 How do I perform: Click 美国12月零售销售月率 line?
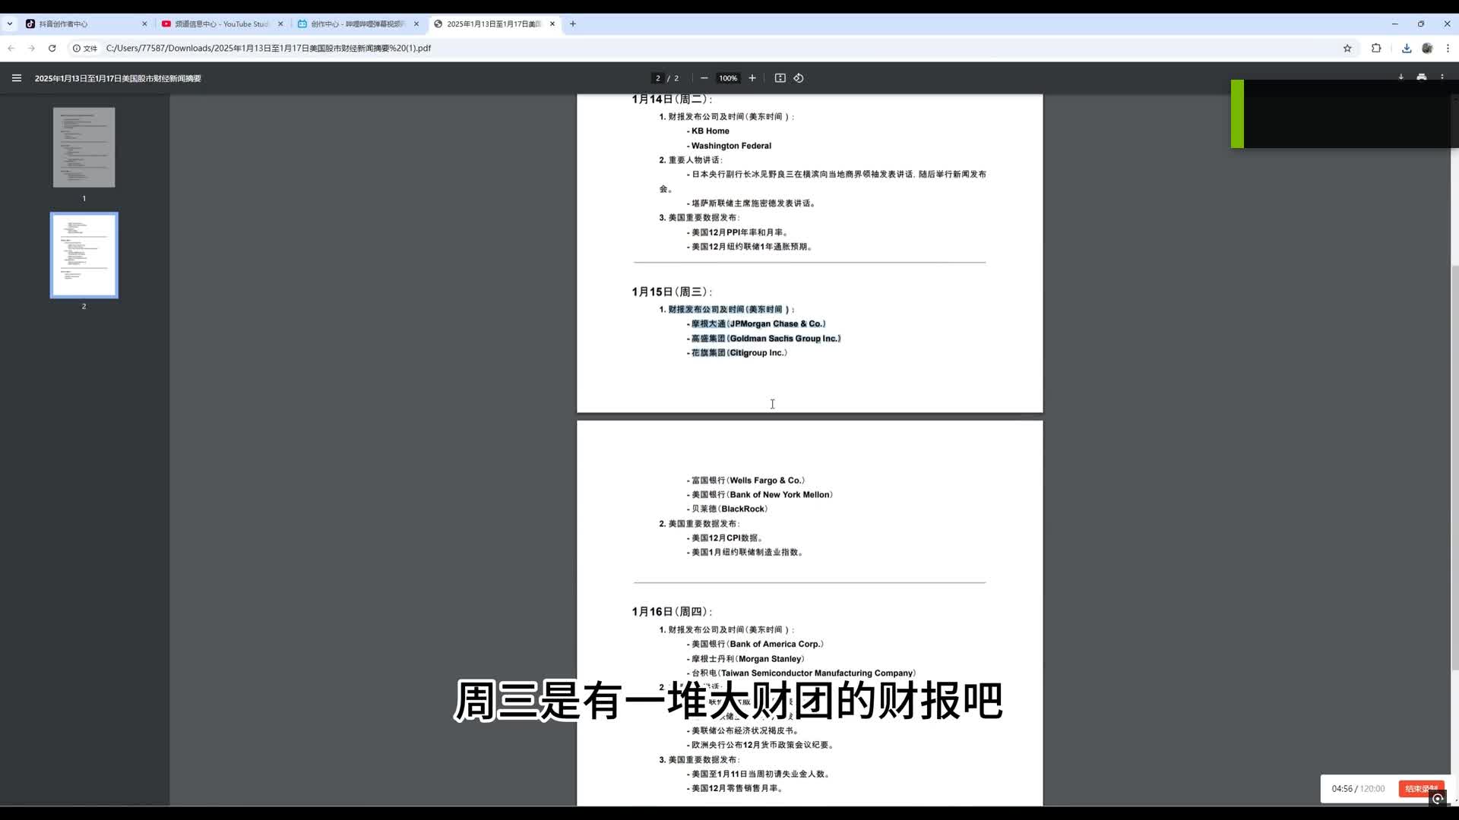coord(736,789)
